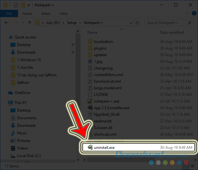The height and width of the screenshot is (170, 198).
Task: Open the Saffron folder in sidebar
Action: (x=20, y=83)
